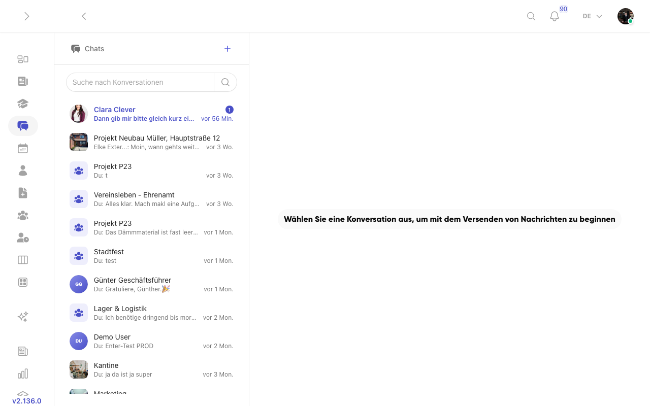Image resolution: width=650 pixels, height=406 pixels.
Task: Open the News feed icon
Action: click(23, 81)
